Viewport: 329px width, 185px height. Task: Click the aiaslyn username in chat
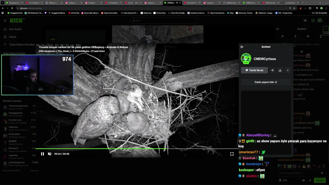click(251, 176)
